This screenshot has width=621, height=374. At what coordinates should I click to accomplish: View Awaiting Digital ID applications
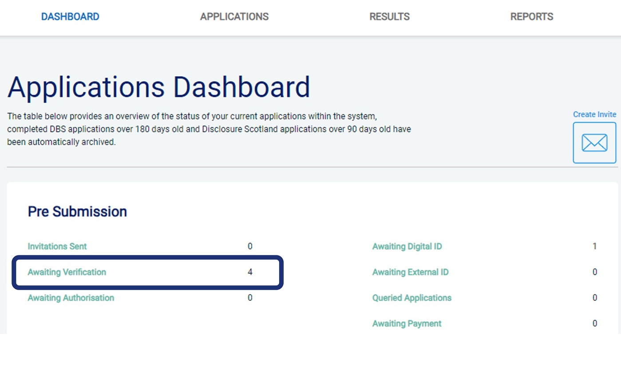(407, 246)
